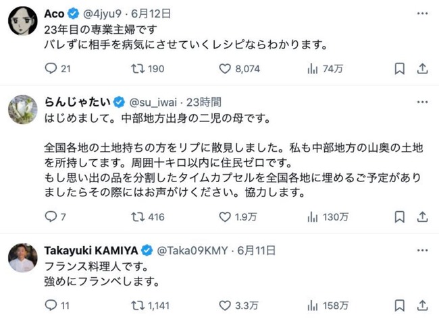439x319 pixels.
Task: Reply to らんじゃたい's tweet
Action: (x=49, y=216)
